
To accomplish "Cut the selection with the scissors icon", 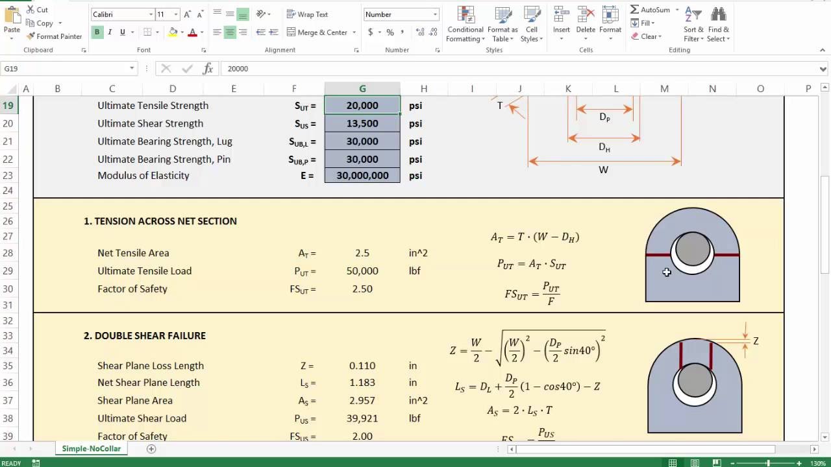I will [37, 10].
